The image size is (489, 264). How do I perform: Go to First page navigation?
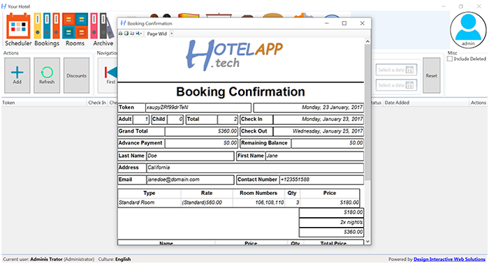pyautogui.click(x=108, y=75)
